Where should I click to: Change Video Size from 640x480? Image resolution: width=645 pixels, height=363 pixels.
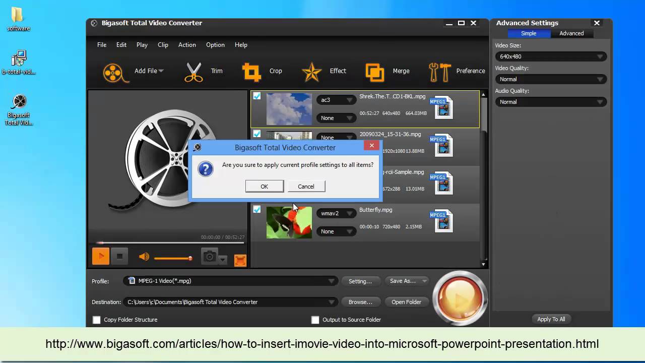point(551,56)
